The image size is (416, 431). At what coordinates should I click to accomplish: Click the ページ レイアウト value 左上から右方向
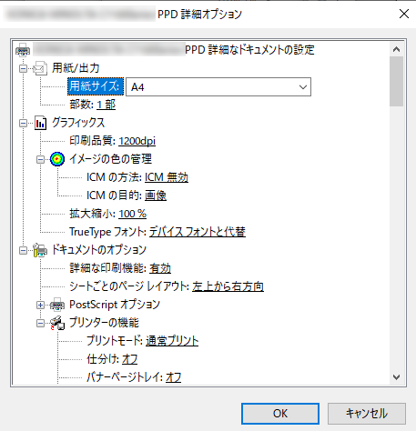point(228,286)
